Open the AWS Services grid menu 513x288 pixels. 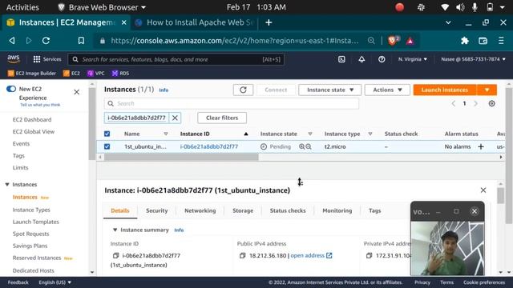coord(47,59)
